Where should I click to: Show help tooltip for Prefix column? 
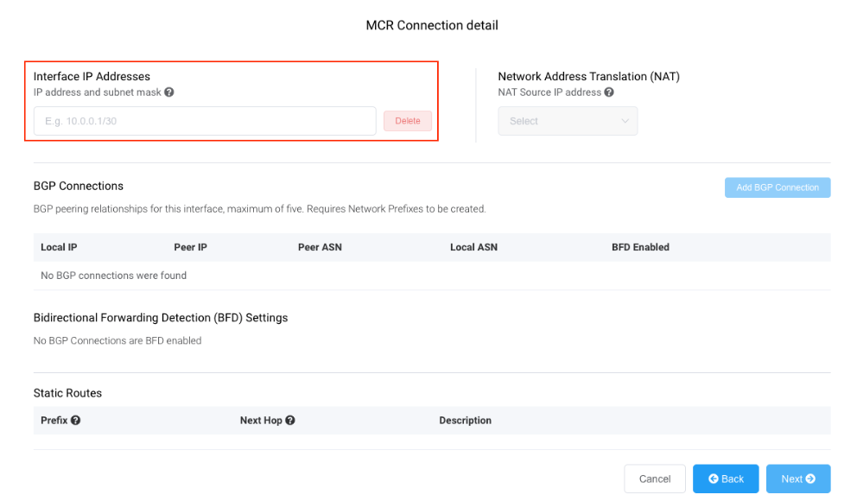click(75, 420)
